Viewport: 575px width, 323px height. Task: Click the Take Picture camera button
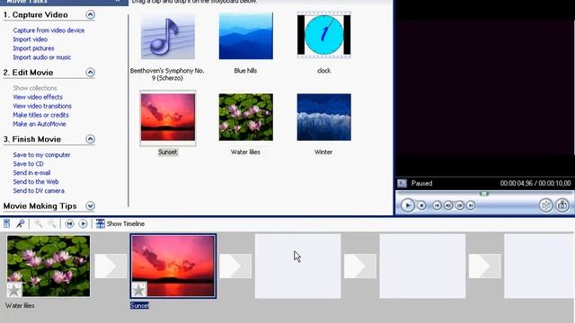[x=562, y=205]
